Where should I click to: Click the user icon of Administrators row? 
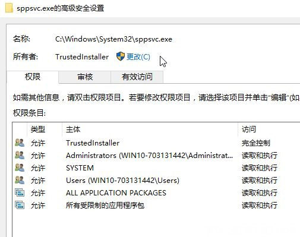[x=20, y=155]
